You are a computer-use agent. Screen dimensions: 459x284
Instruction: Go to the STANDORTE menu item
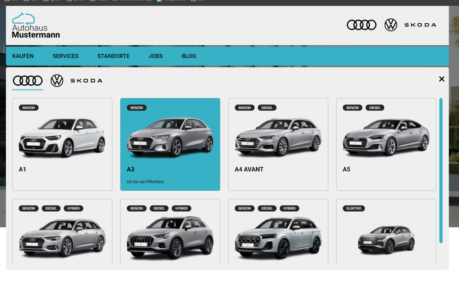(x=113, y=56)
